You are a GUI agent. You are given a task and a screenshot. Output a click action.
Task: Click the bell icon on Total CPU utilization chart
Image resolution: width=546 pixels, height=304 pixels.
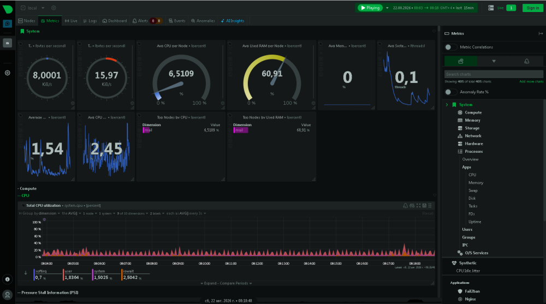(405, 205)
